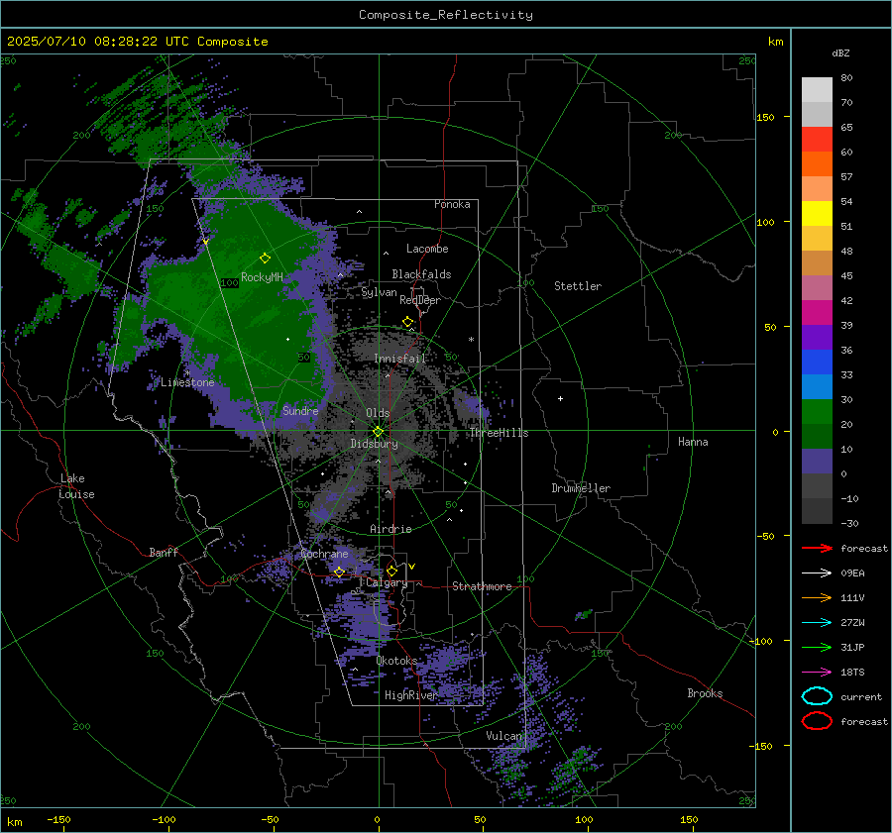Image resolution: width=892 pixels, height=833 pixels.
Task: Click the Sundre label
Action: click(x=300, y=410)
